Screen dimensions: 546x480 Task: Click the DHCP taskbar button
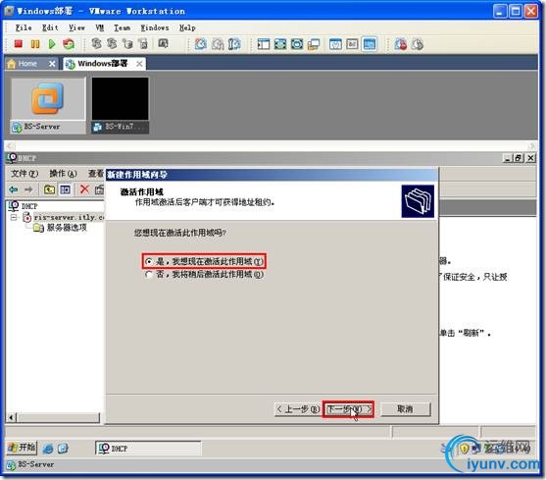tap(148, 449)
